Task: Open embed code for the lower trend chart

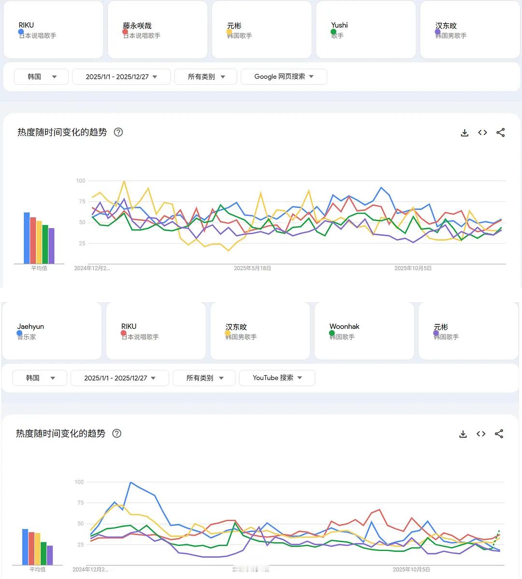Action: (481, 434)
